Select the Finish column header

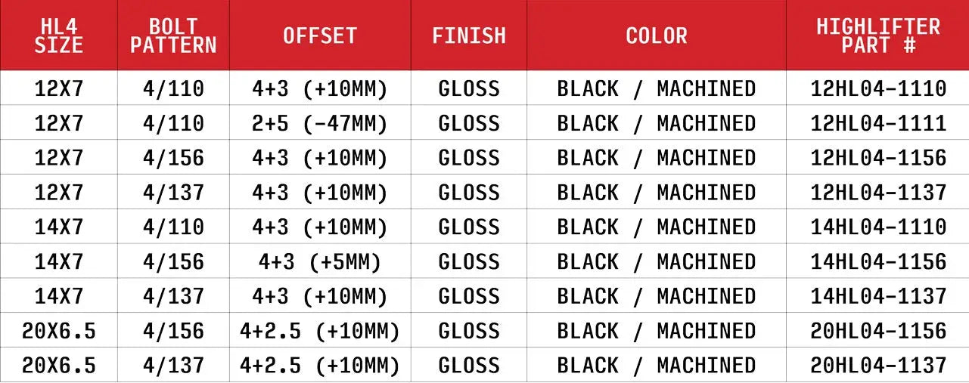tap(469, 36)
